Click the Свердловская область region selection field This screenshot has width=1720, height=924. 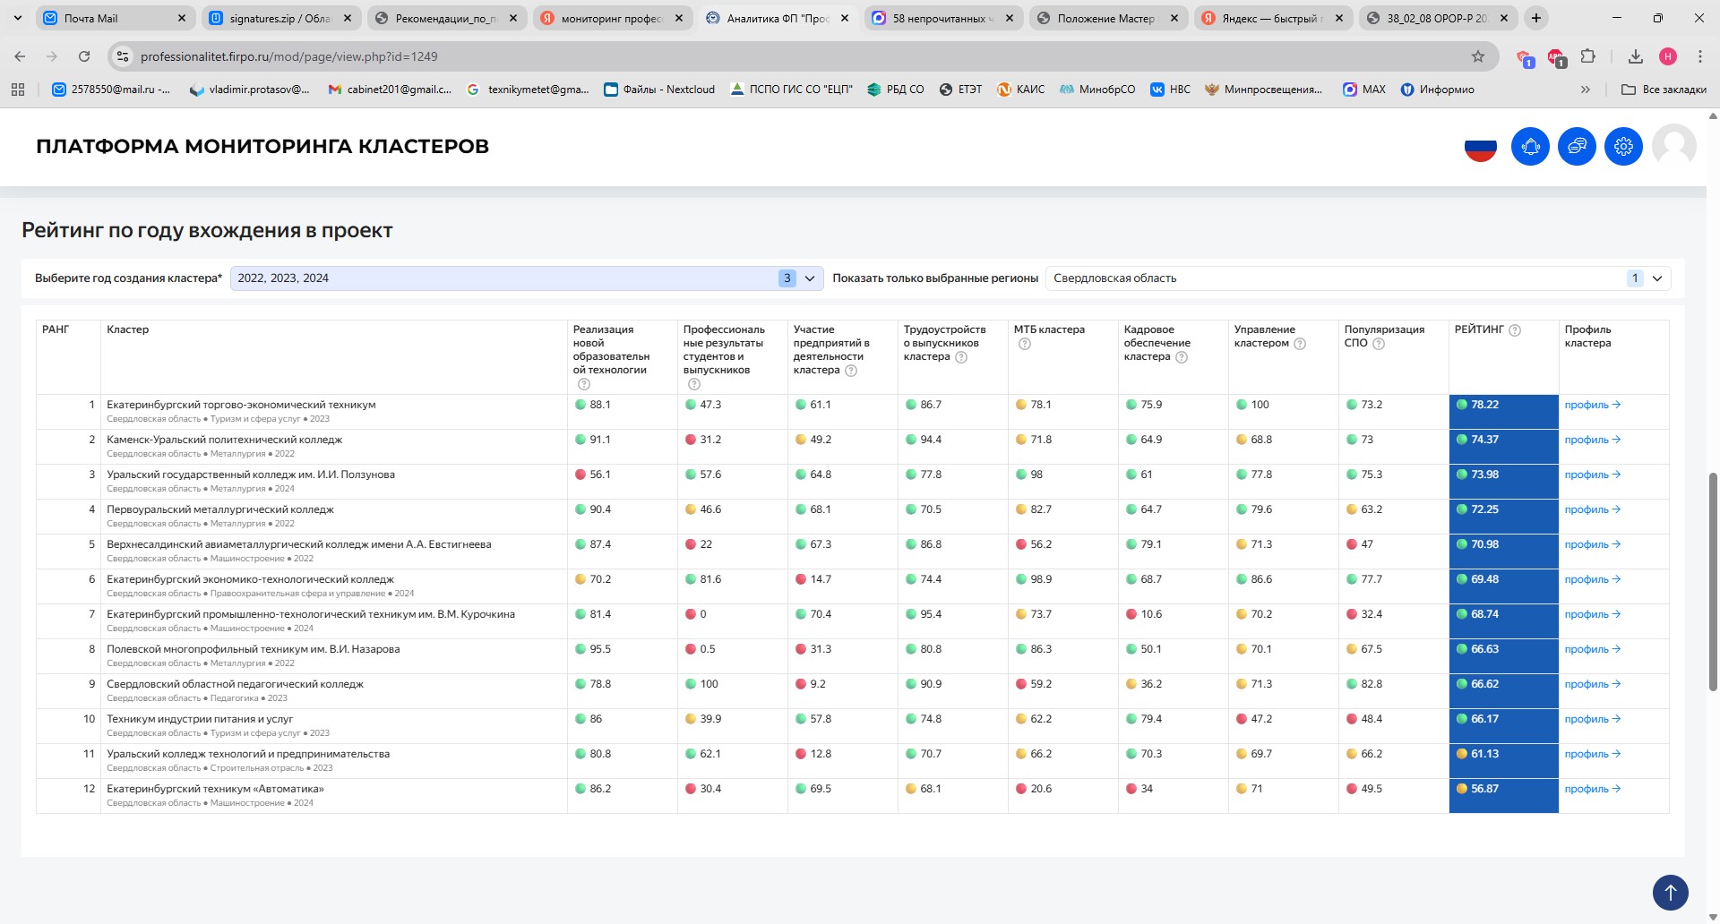tap(1335, 278)
